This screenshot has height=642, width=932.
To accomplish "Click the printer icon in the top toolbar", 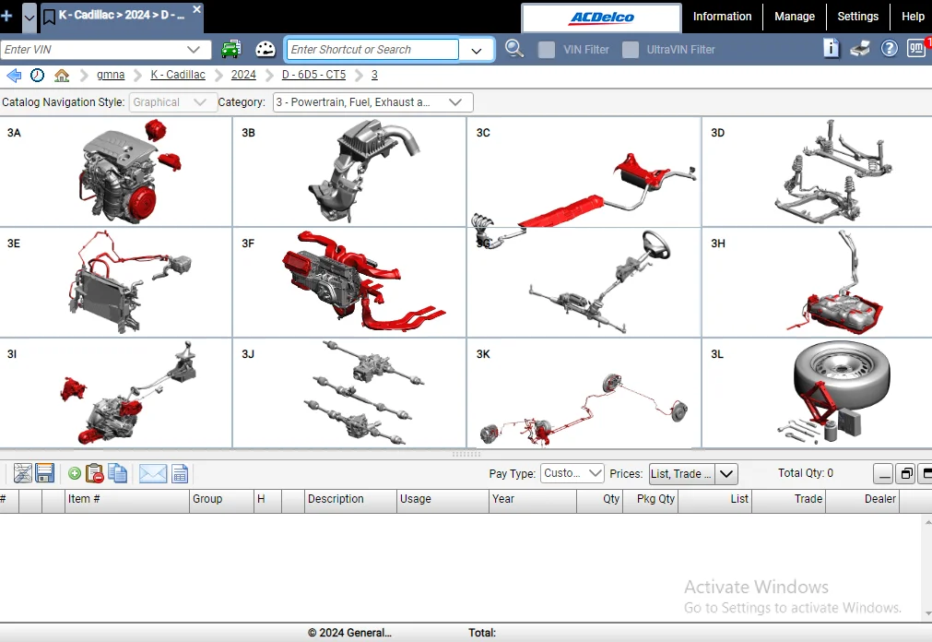I will pyautogui.click(x=859, y=48).
